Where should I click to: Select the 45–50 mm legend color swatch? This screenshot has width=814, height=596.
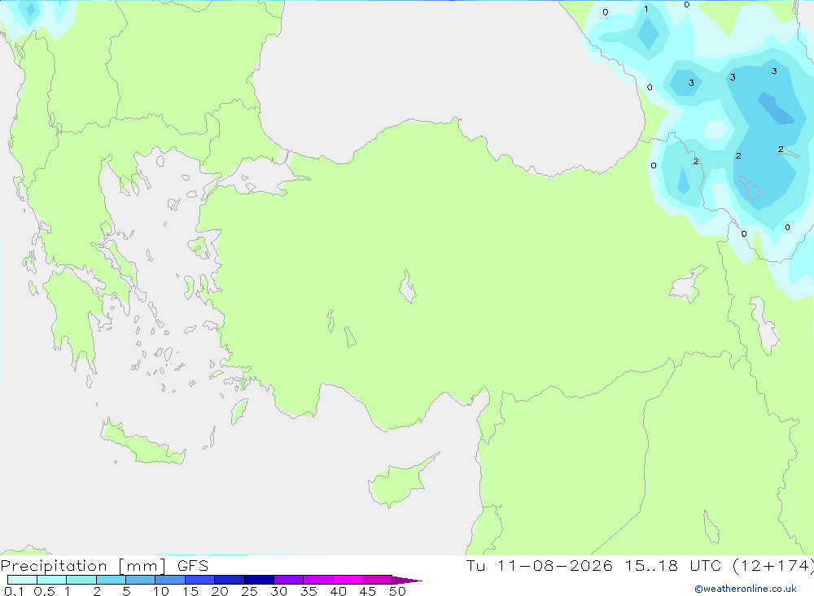(378, 580)
